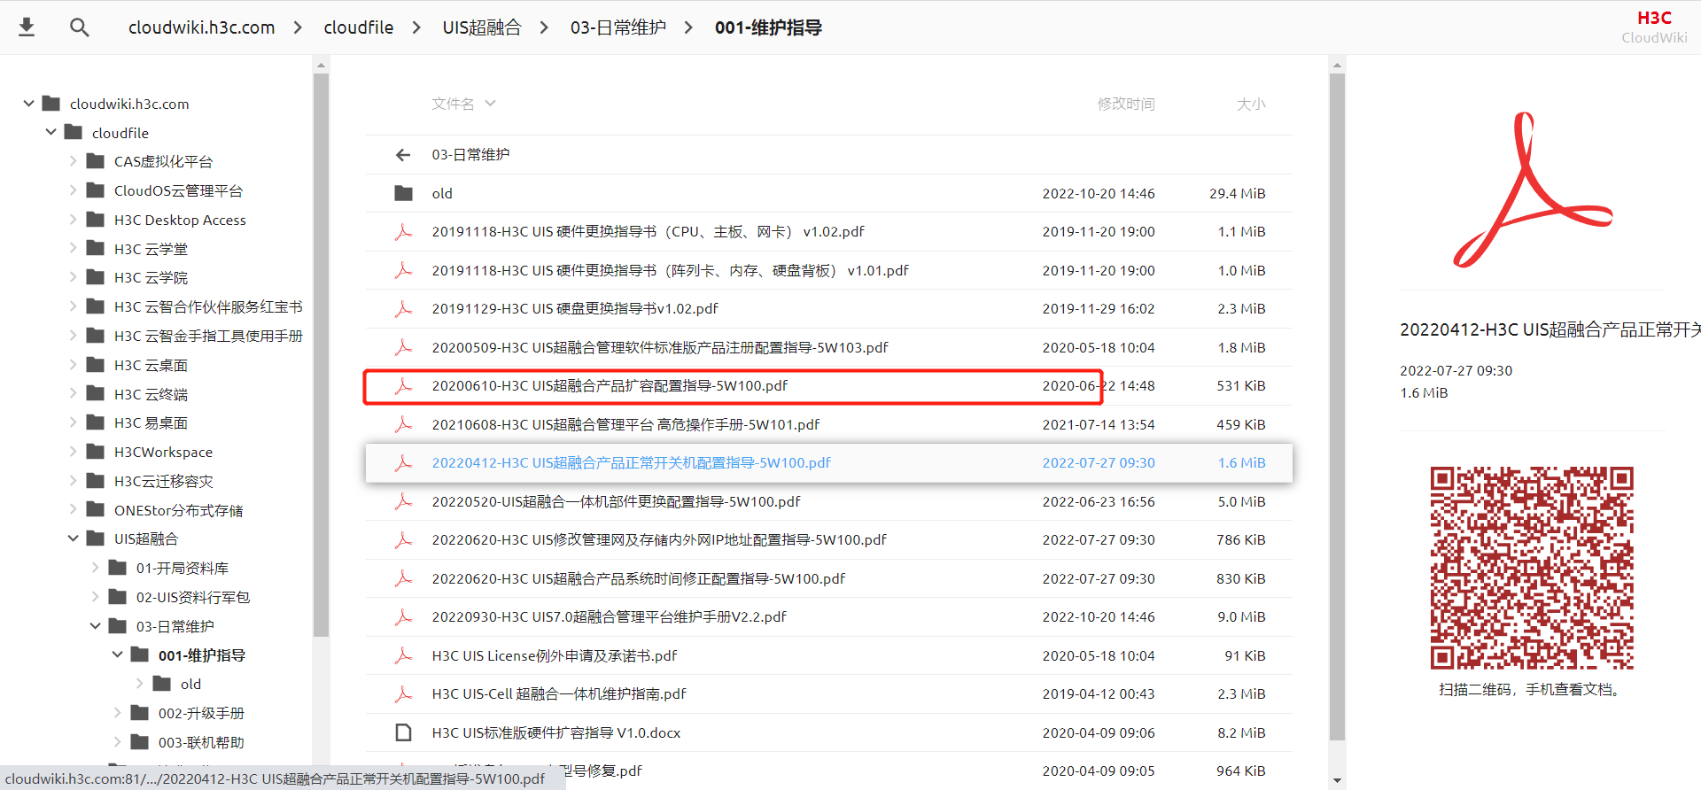
Task: Click PDF icon of 20200509 注册配置指导
Action: 403,347
